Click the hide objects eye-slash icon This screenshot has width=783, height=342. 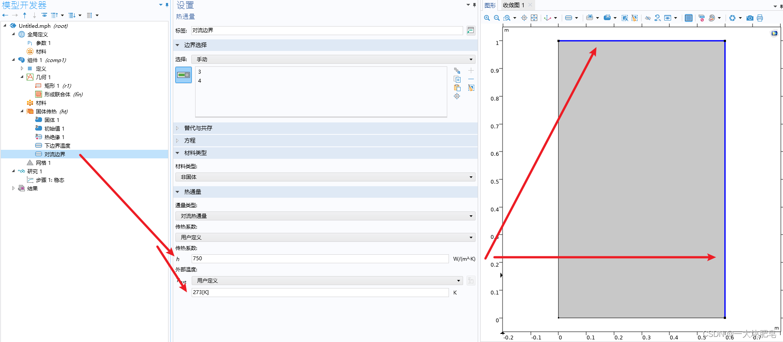coord(648,18)
